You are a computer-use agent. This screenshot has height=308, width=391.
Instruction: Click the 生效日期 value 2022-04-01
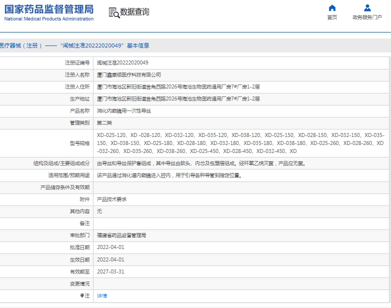point(110,259)
